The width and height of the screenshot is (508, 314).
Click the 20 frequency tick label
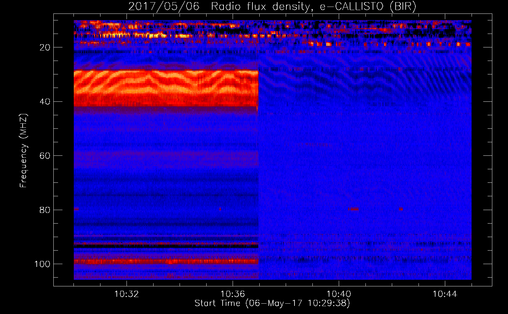click(45, 47)
